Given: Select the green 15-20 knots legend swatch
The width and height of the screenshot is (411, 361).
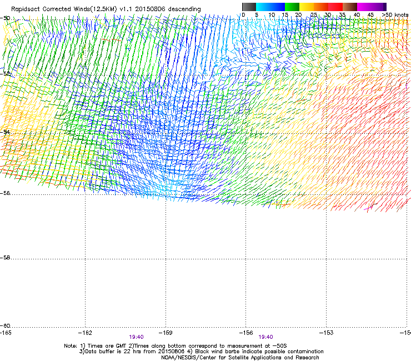Looking at the screenshot, I should (292, 7).
